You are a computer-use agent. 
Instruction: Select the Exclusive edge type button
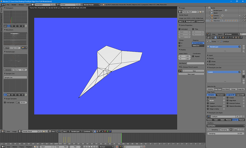pos(220,95)
